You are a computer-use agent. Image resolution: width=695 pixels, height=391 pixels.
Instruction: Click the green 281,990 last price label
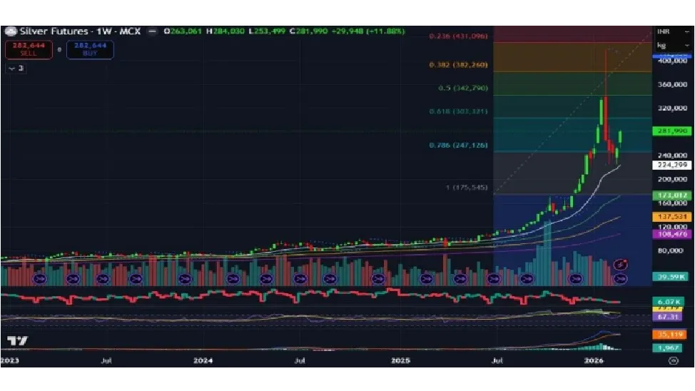point(672,131)
